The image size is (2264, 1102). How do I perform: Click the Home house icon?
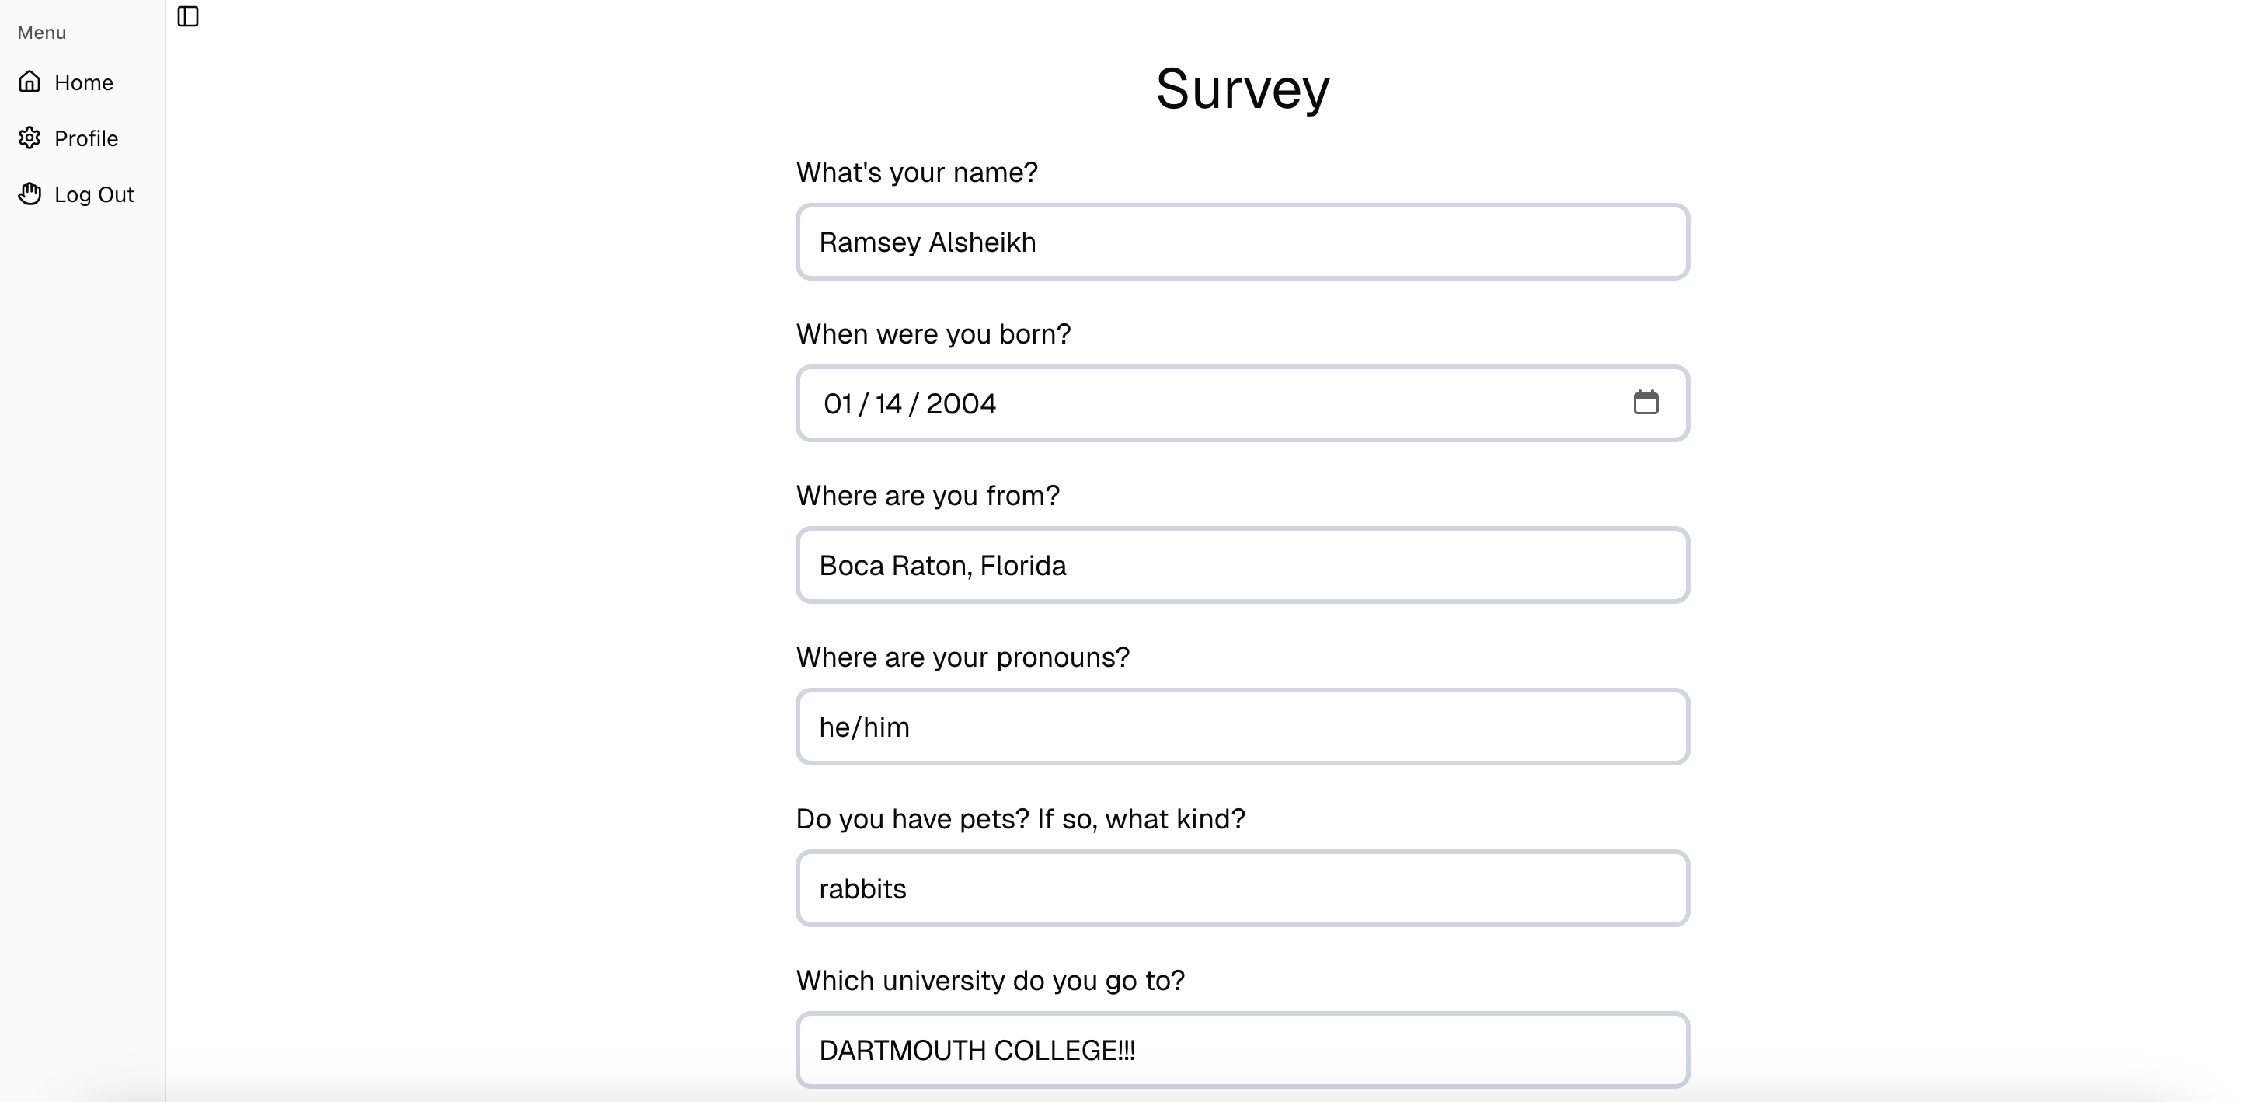pyautogui.click(x=30, y=82)
